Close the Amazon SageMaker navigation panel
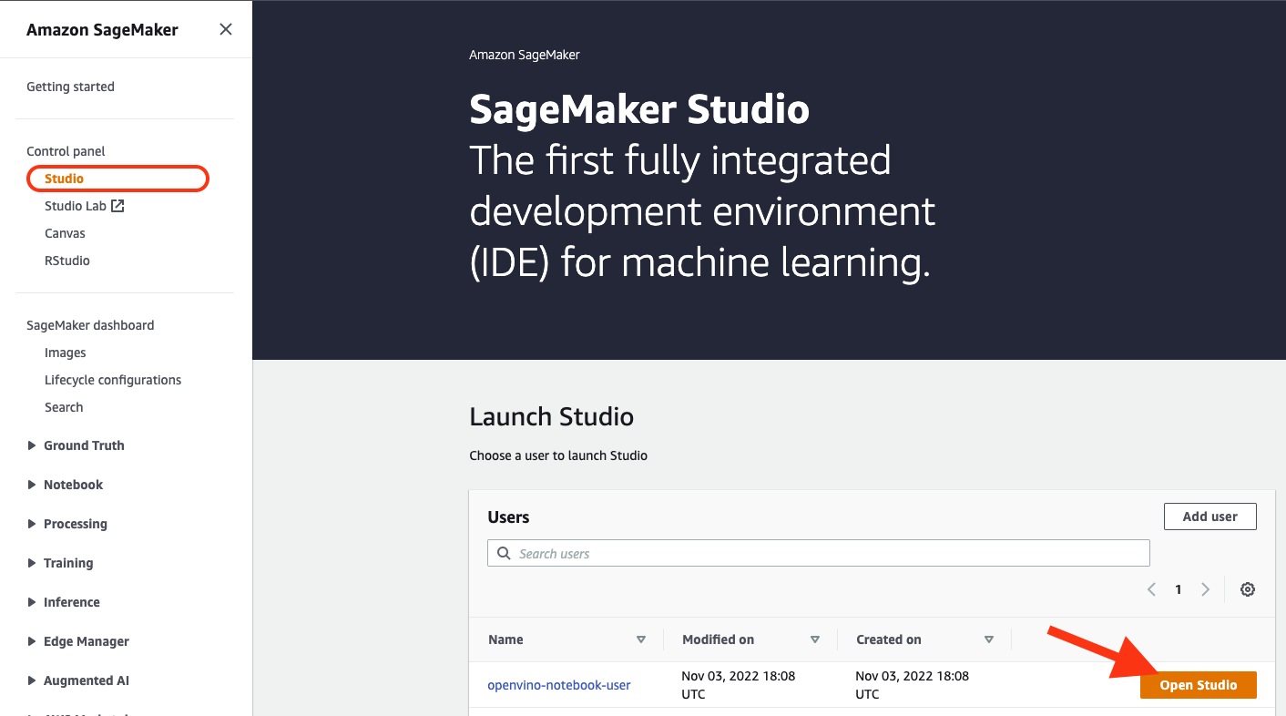Image resolution: width=1286 pixels, height=716 pixels. 226,29
